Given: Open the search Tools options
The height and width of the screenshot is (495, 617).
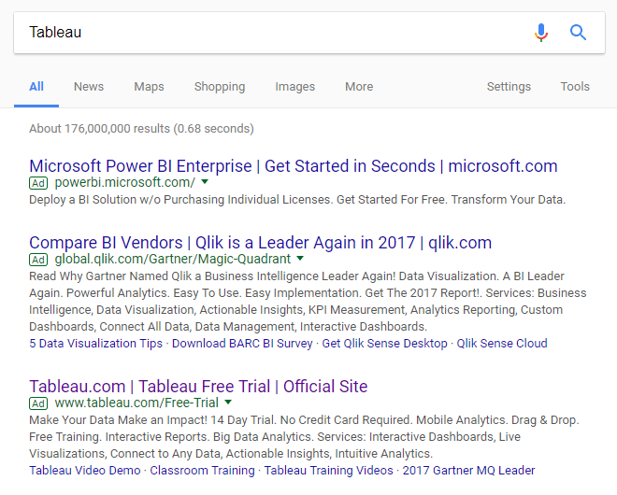Looking at the screenshot, I should pyautogui.click(x=575, y=87).
